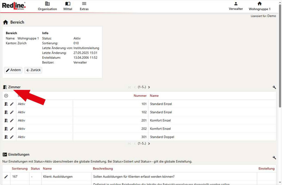This screenshot has height=185, width=282.
Task: Sort settings by Sortierung column header
Action: click(20, 169)
